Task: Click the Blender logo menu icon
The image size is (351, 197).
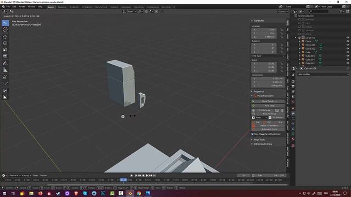Action: (3, 7)
